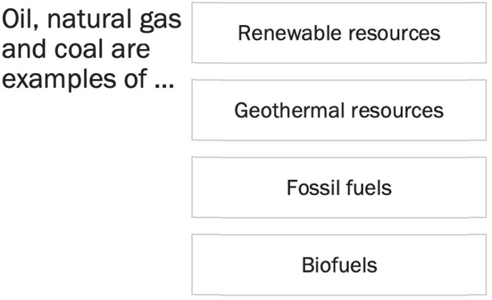
Task: Choose the Geothermal resources option
Action: pos(339,110)
